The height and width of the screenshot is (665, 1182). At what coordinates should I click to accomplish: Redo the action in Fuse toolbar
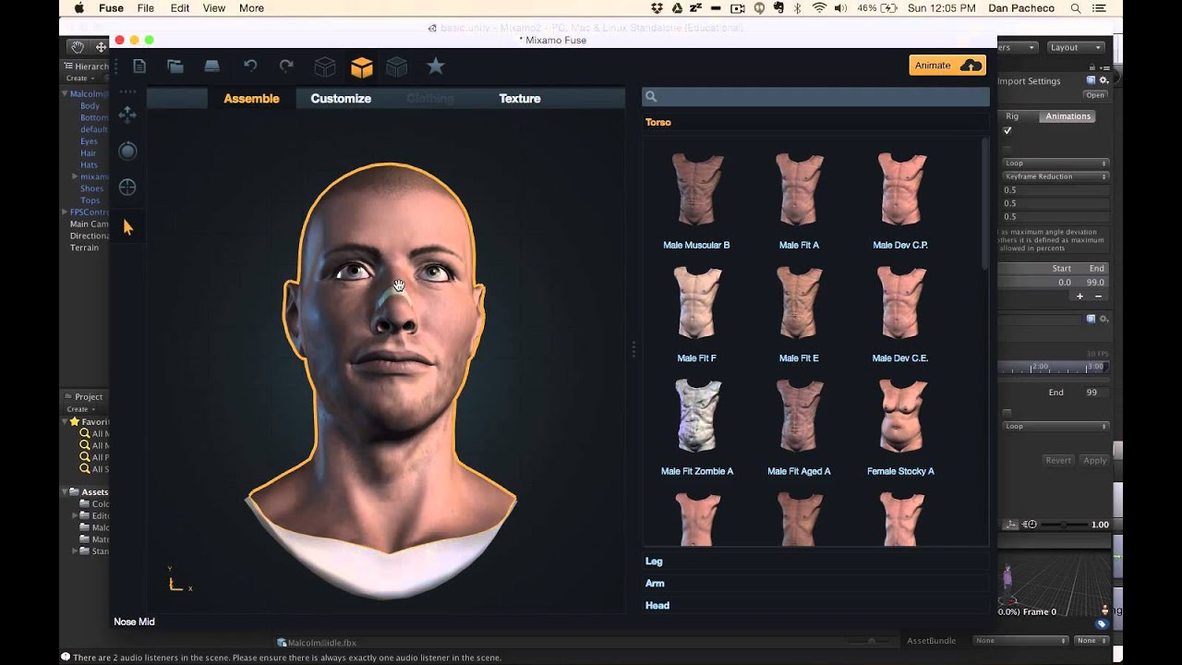pos(286,66)
